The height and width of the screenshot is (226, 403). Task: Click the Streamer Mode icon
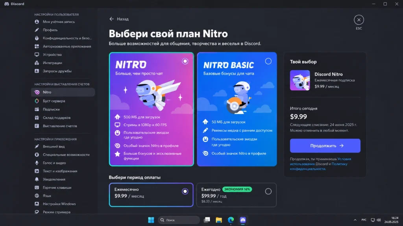coord(37,212)
